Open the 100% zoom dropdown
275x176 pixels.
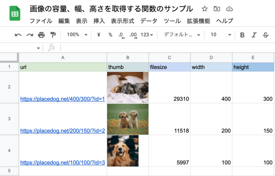point(77,35)
